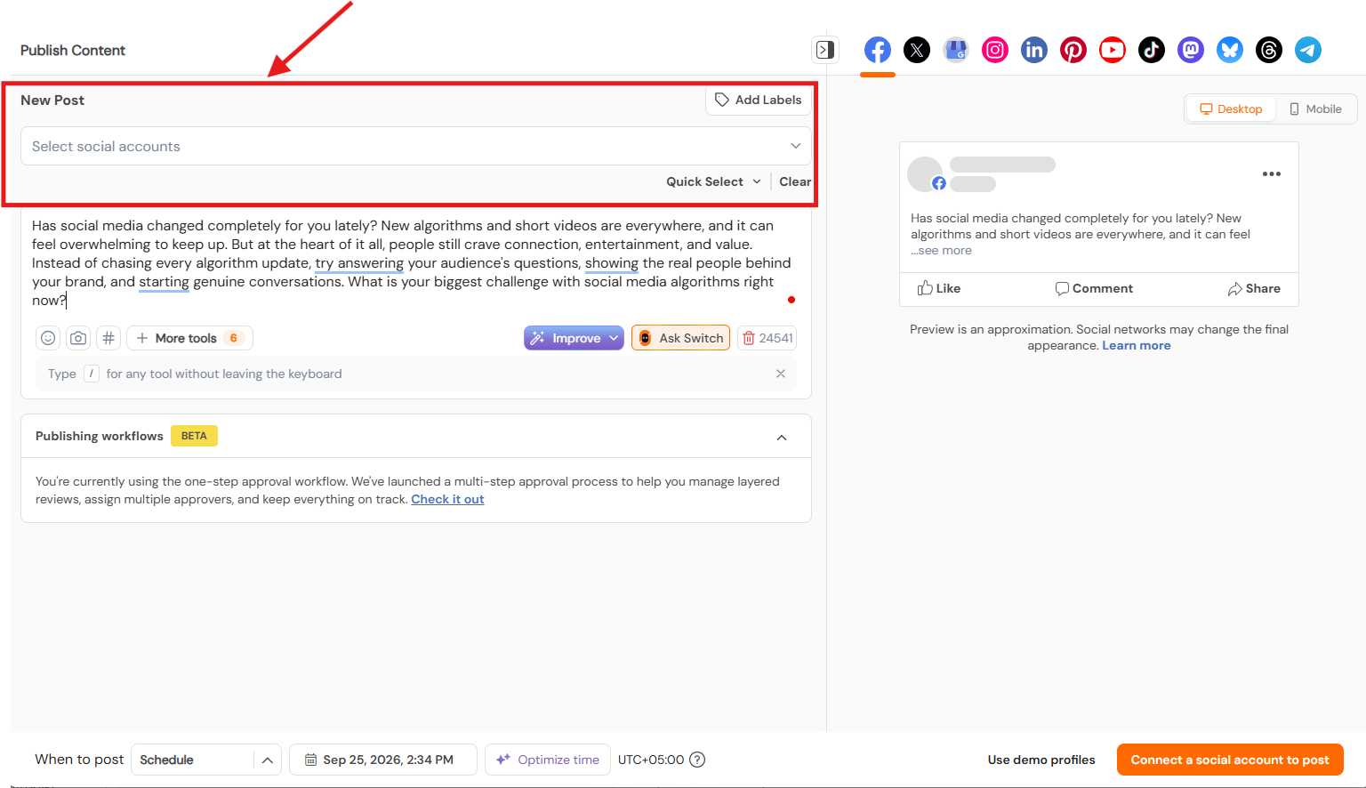Add media with the camera icon
The width and height of the screenshot is (1366, 788).
pos(78,338)
